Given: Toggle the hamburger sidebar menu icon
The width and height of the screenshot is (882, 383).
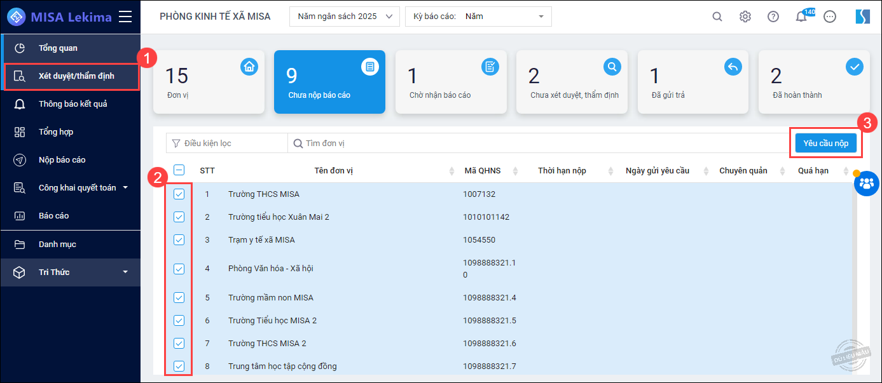Looking at the screenshot, I should click(125, 17).
